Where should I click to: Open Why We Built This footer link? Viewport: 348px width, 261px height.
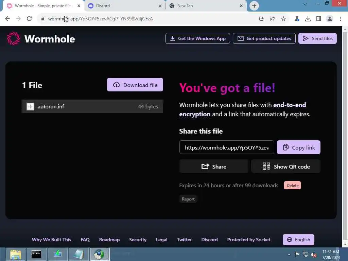click(52, 240)
